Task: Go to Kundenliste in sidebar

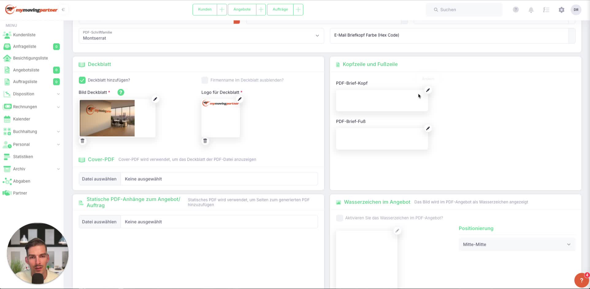Action: [x=24, y=35]
